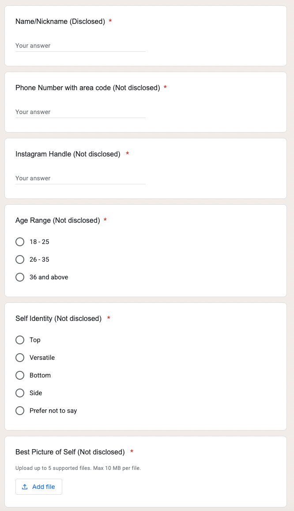This screenshot has width=294, height=511.
Task: Select 36 and above age range
Action: point(20,277)
